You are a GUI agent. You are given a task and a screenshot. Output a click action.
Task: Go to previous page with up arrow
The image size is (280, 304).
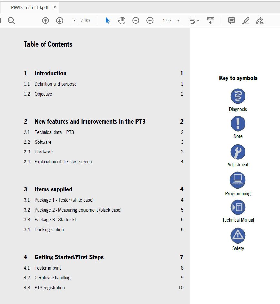click(x=45, y=21)
